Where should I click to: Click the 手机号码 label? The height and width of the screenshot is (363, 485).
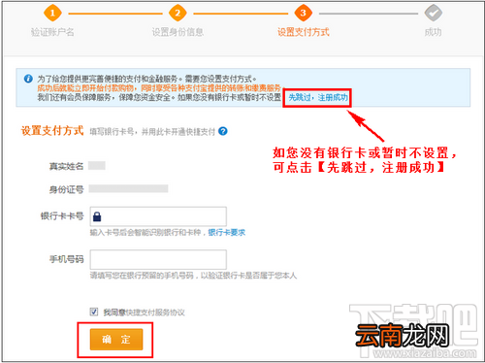66,259
